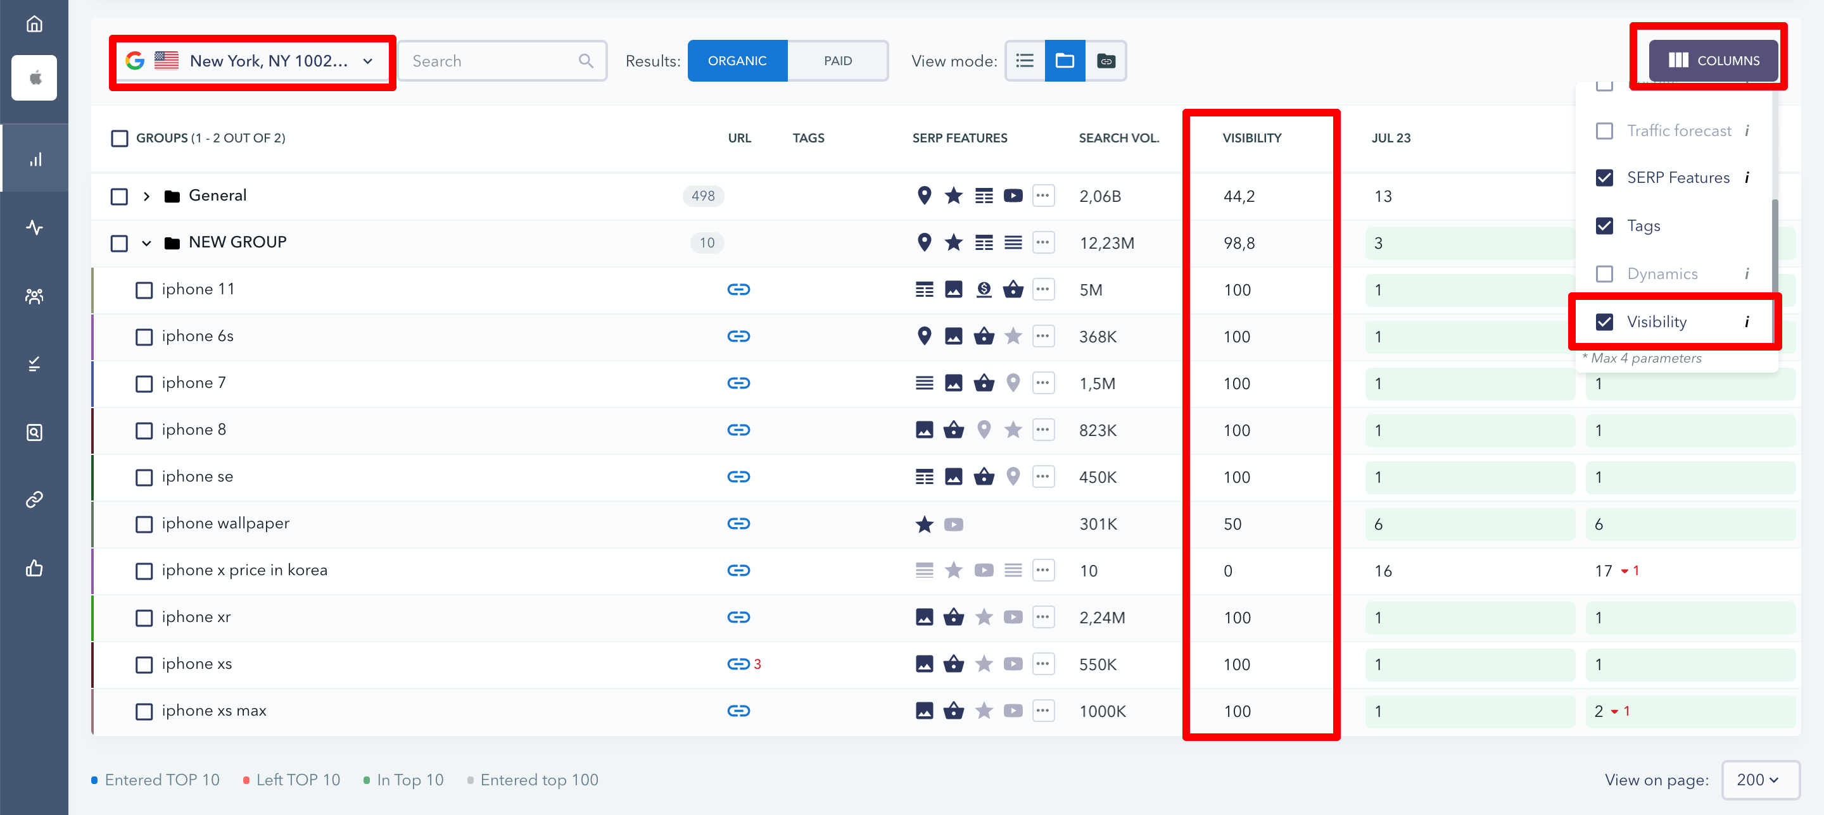
Task: Select the iphone 11 keyword checkbox
Action: (144, 289)
